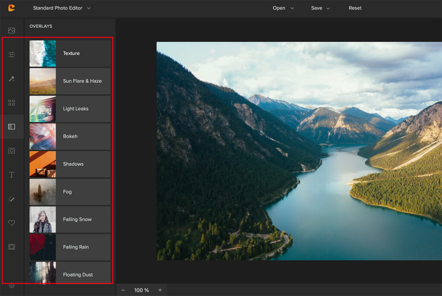
Task: Expand the Open menu chevron
Action: (x=292, y=8)
